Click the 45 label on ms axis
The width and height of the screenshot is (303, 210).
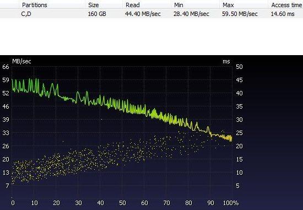(x=239, y=80)
